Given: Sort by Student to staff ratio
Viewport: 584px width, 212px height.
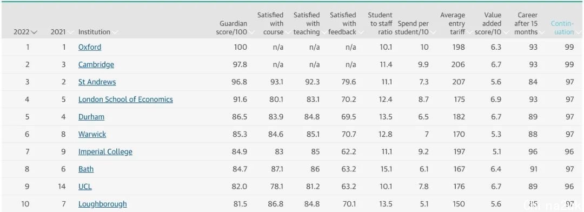Looking at the screenshot, I should pyautogui.click(x=380, y=23).
